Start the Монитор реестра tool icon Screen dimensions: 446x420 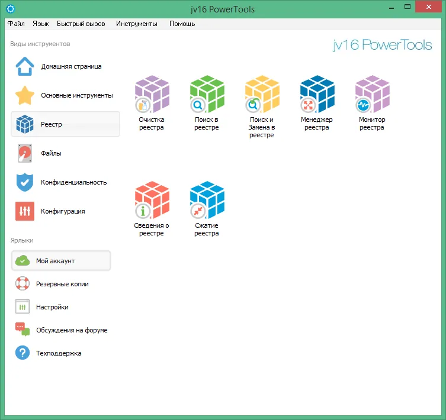pyautogui.click(x=372, y=94)
